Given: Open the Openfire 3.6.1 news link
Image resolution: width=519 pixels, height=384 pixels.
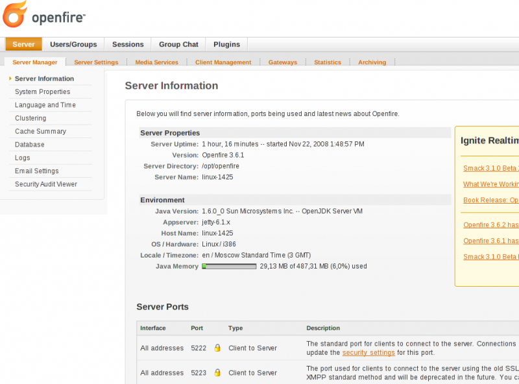Looking at the screenshot, I should click(491, 241).
